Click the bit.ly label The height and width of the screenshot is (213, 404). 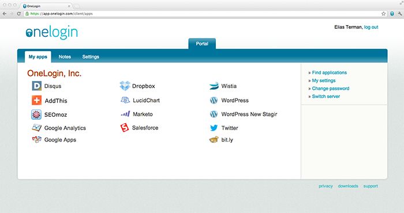pos(227,140)
